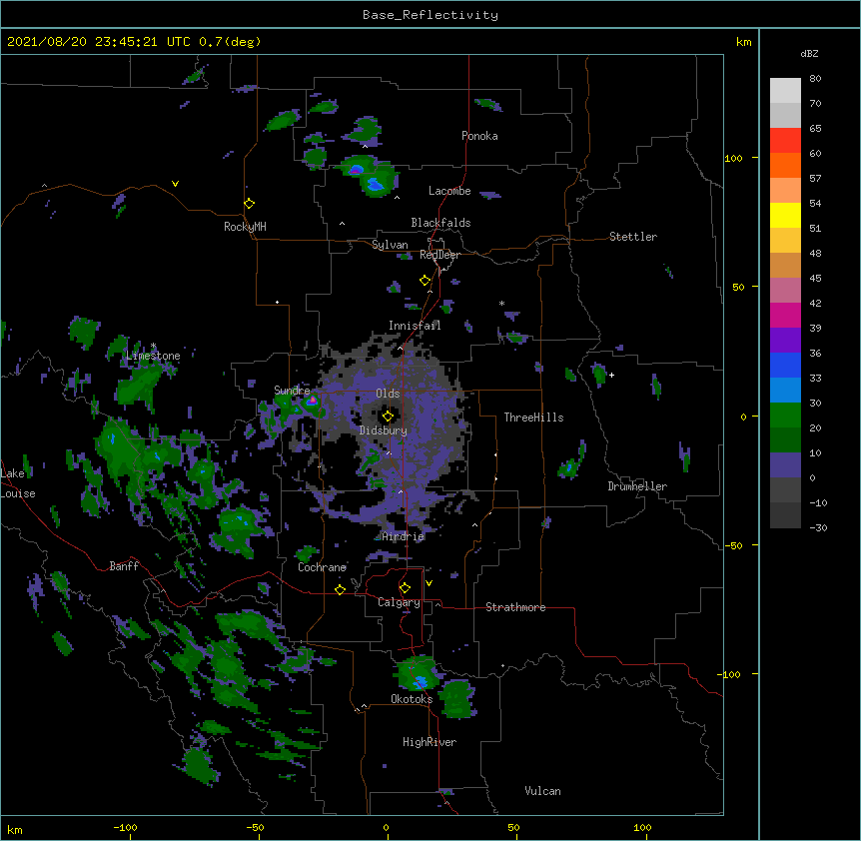
Task: Click the yellow V marker far northwest of RockyMH
Action: (x=175, y=184)
